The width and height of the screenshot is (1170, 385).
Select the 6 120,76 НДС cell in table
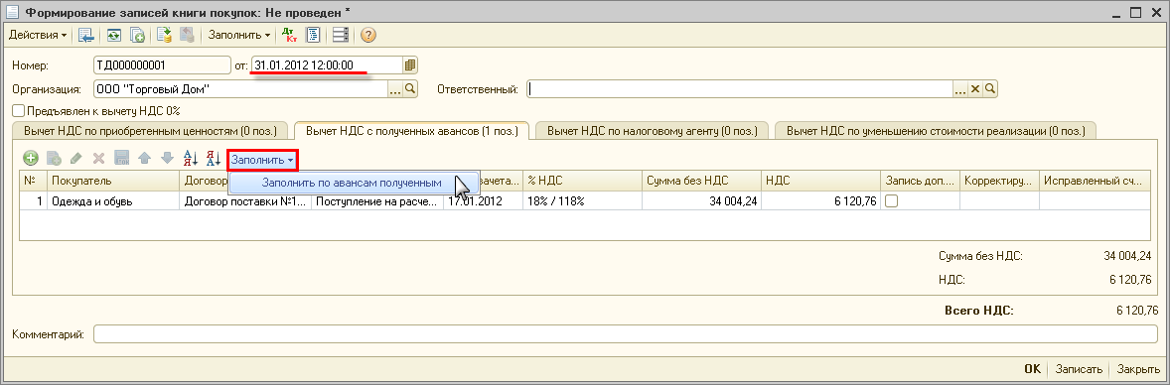point(820,200)
